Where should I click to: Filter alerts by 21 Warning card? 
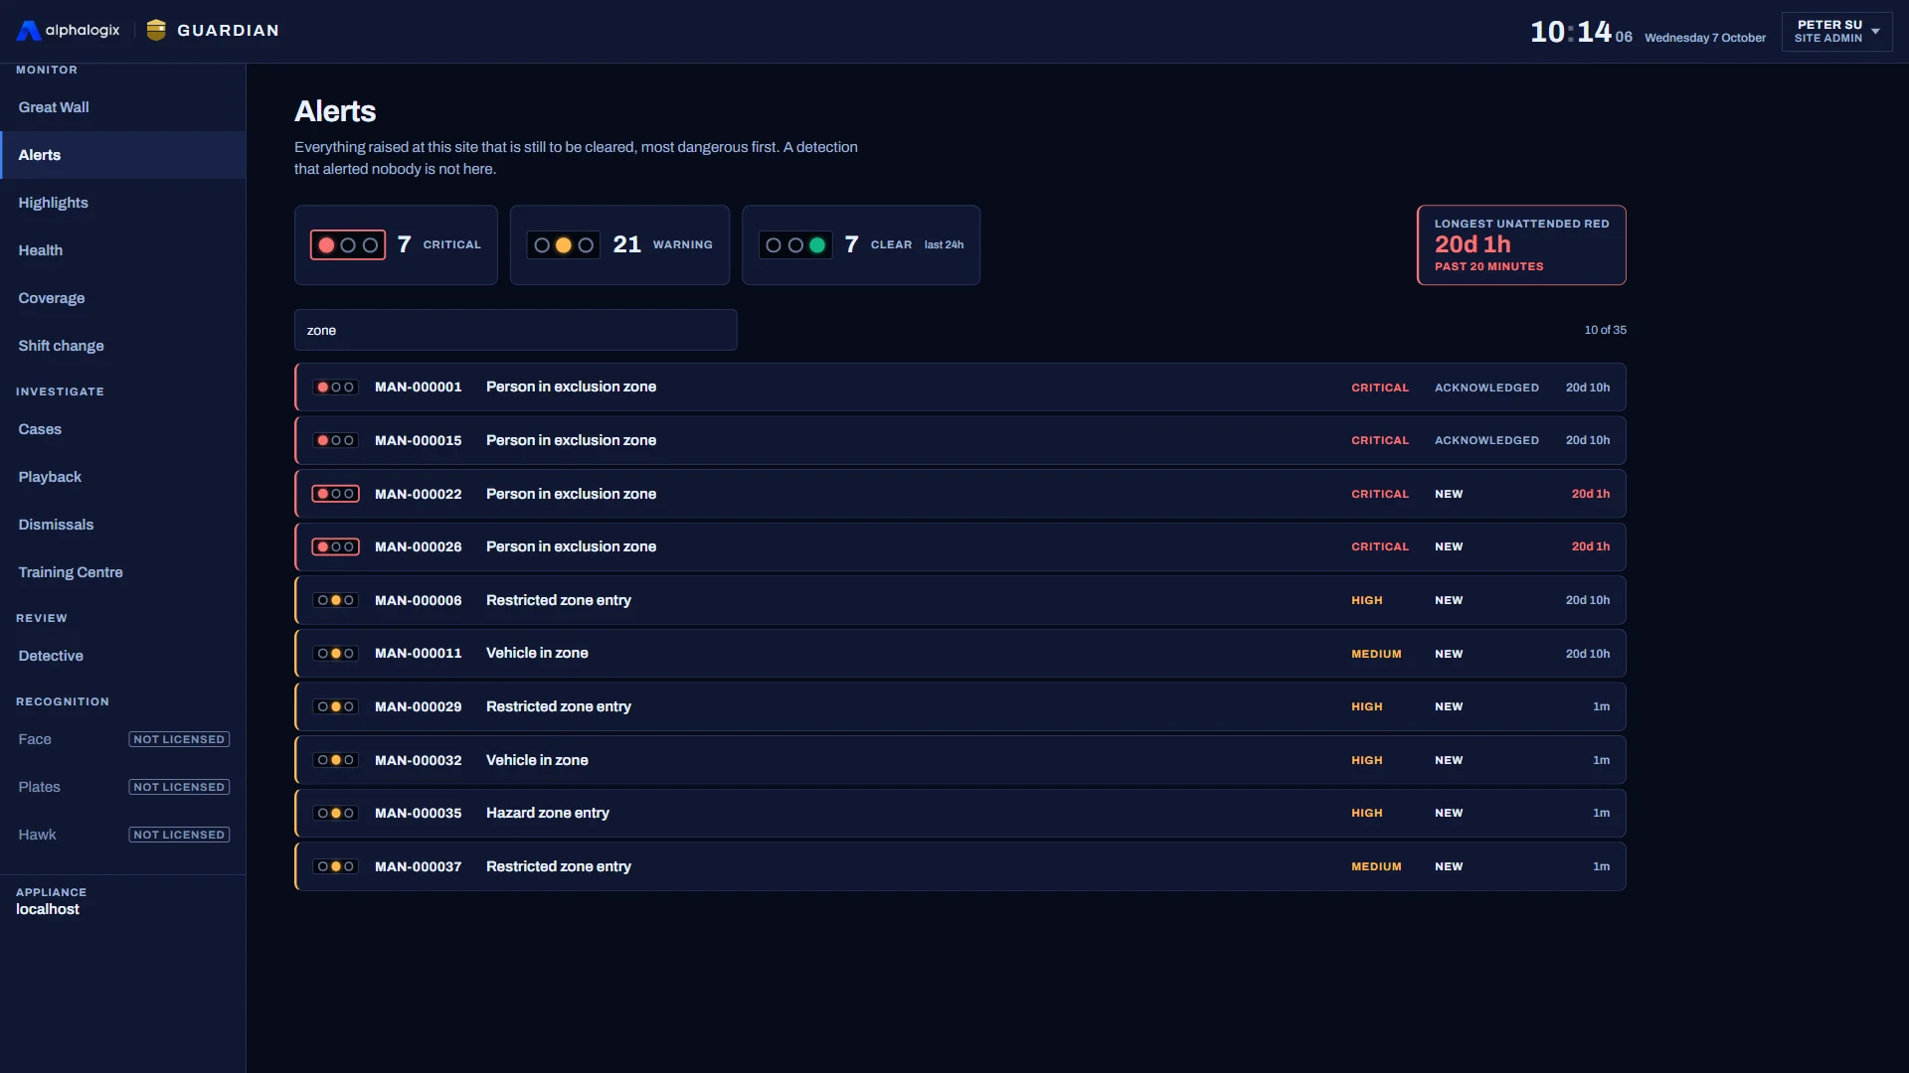[x=619, y=245]
